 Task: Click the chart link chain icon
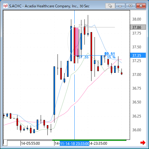110,6
